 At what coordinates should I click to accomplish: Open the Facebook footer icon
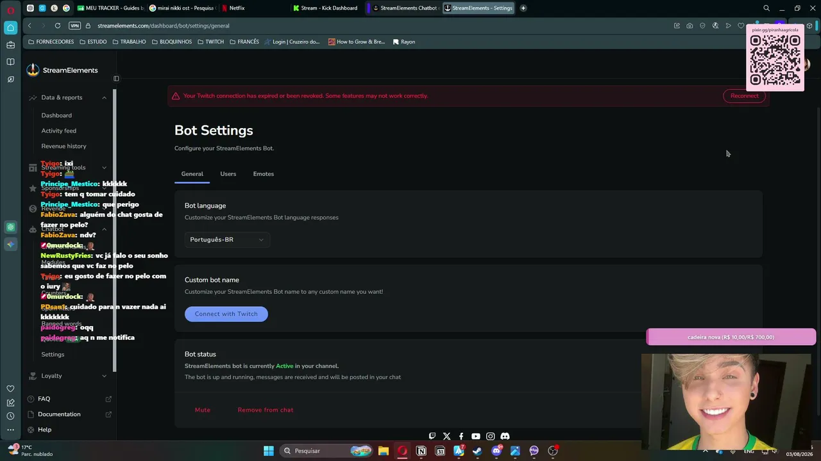coord(461,436)
